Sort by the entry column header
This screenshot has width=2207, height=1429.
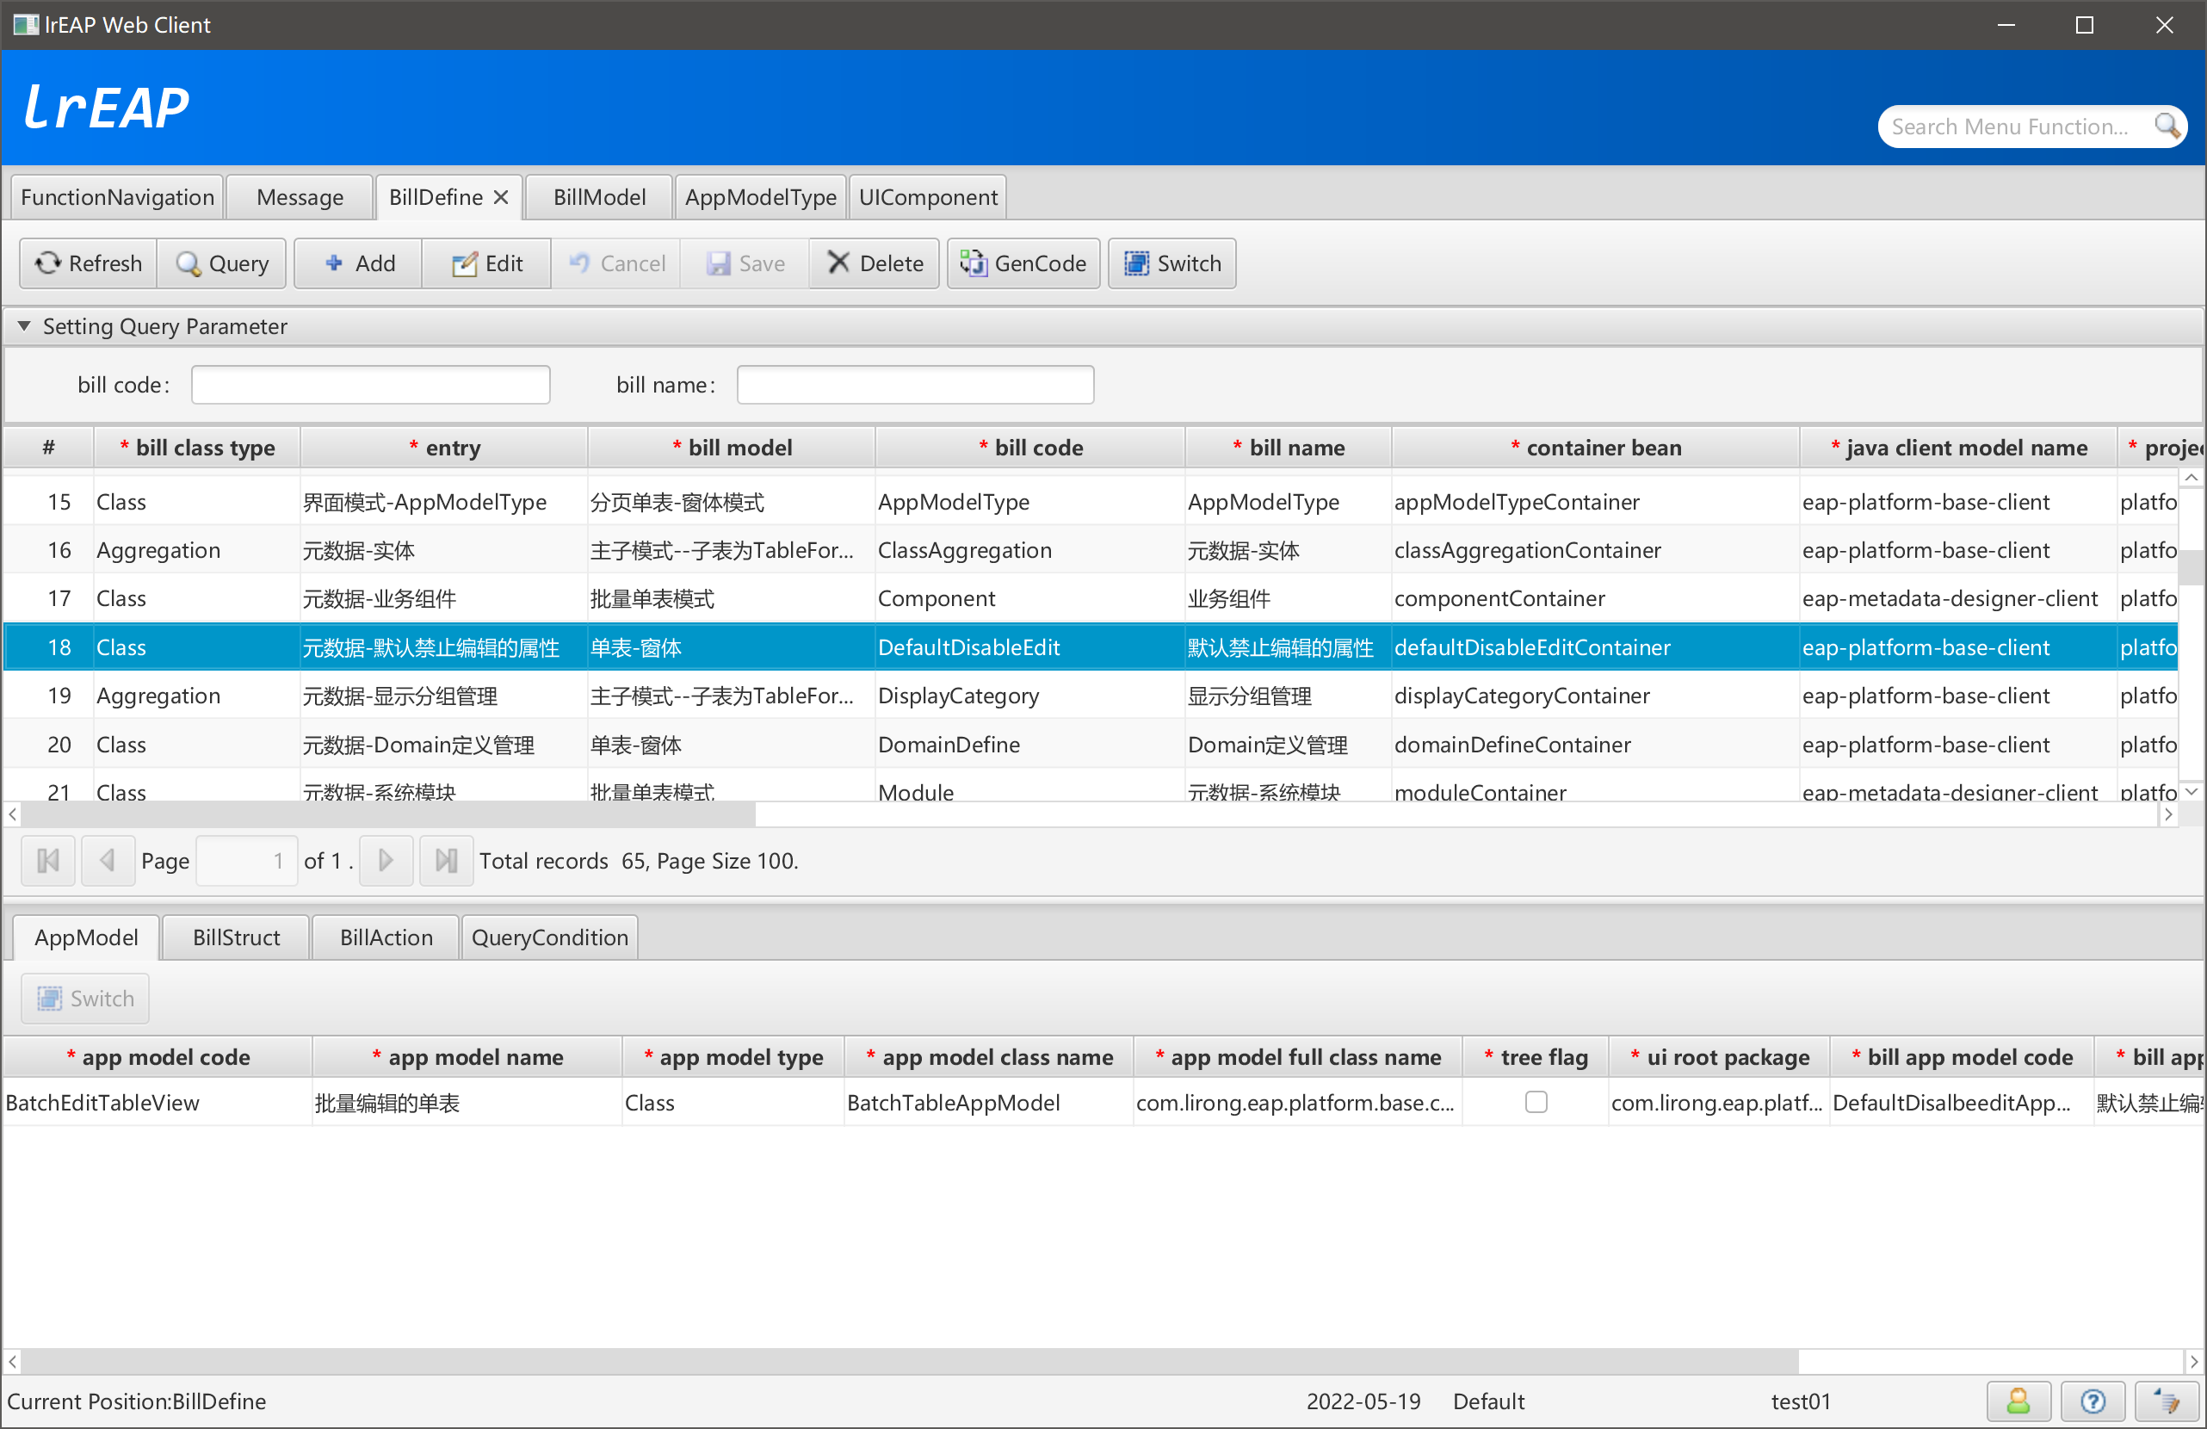444,448
